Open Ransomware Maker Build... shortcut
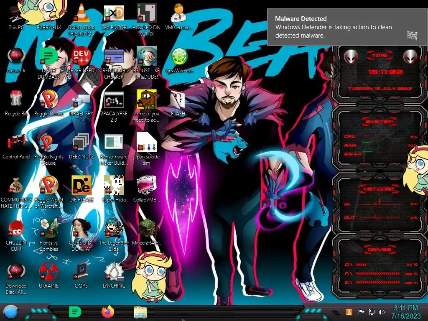Viewport: 428px width, 321px height. [114, 150]
